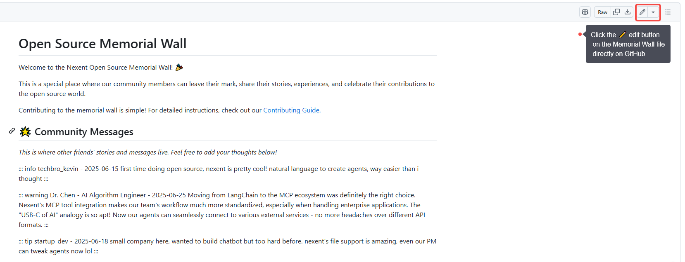Ask Copilot about this file

(x=585, y=12)
